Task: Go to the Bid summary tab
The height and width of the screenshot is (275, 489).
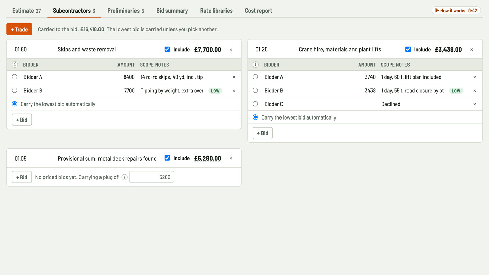Action: click(x=172, y=11)
